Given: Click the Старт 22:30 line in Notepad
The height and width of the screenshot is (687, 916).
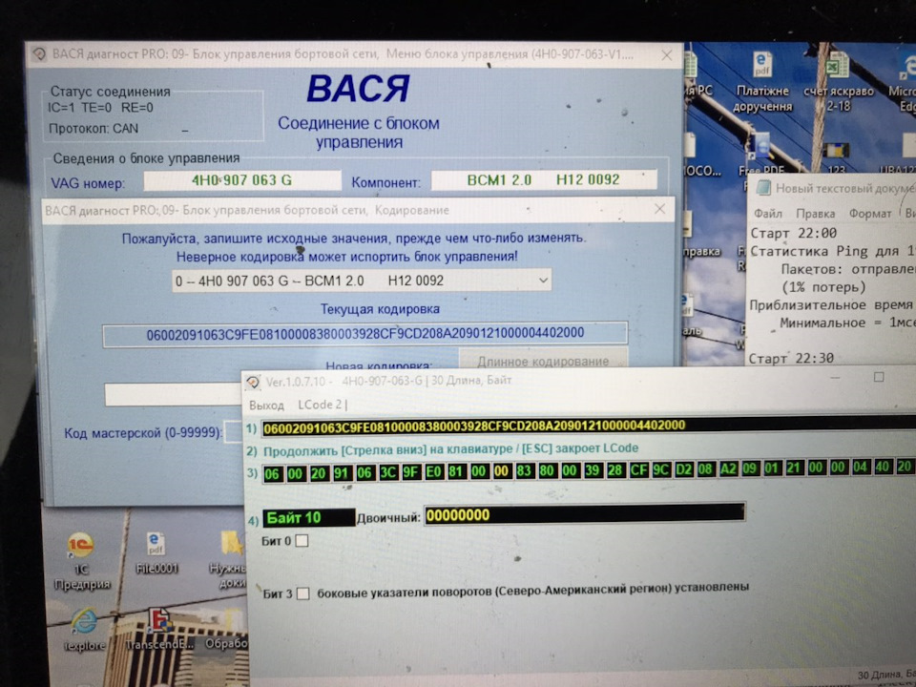Looking at the screenshot, I should pyautogui.click(x=792, y=358).
